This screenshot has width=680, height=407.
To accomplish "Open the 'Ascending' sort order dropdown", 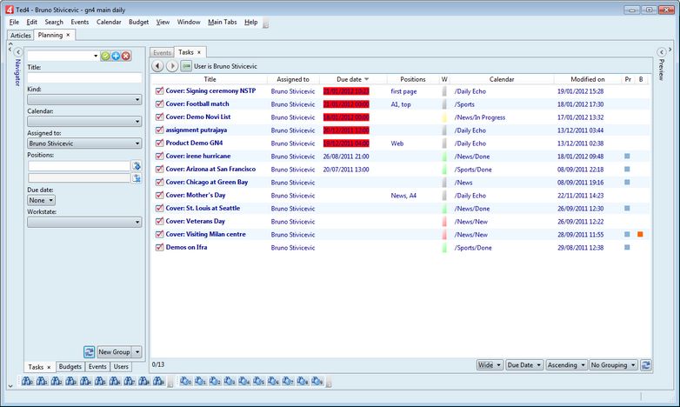I will (566, 365).
